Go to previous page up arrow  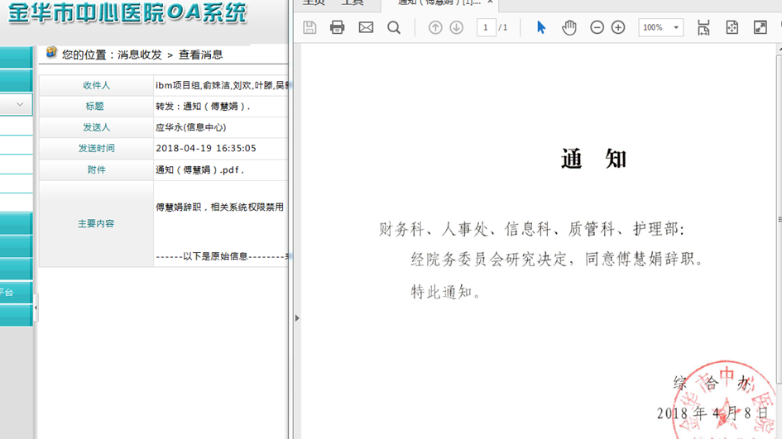[x=435, y=27]
